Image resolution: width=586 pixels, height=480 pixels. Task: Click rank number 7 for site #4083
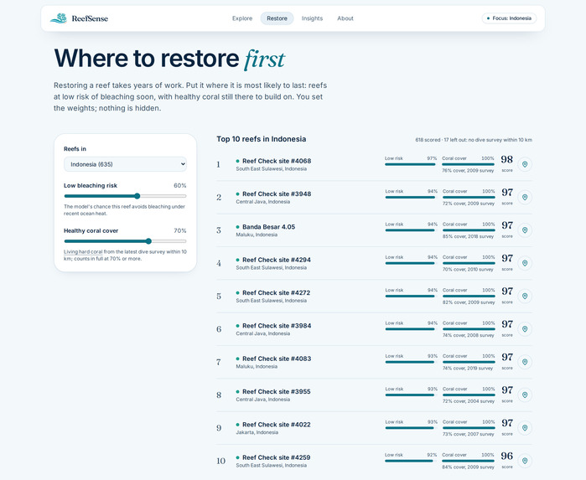tap(219, 362)
